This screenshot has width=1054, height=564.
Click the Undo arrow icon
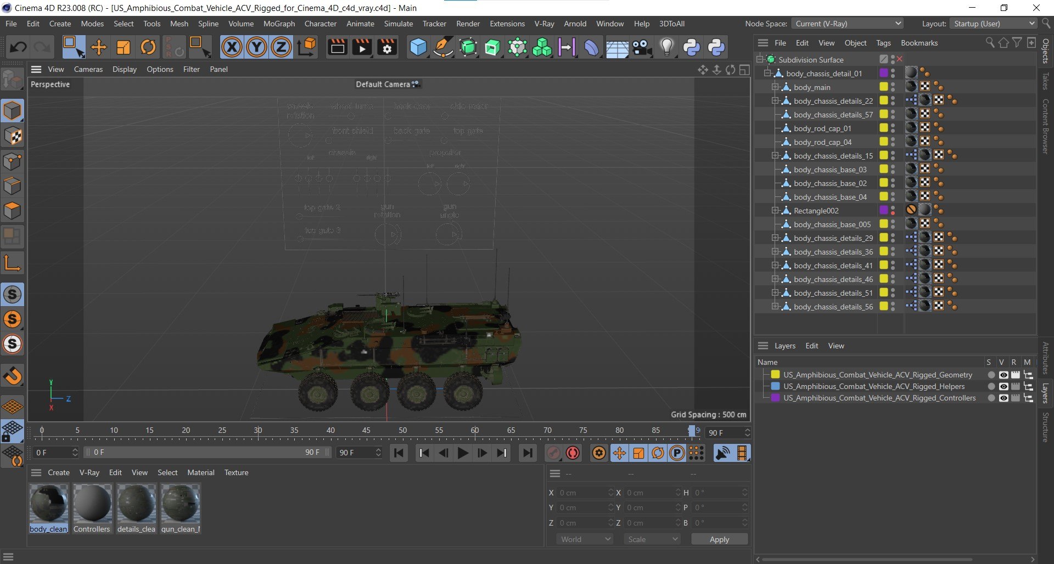point(18,47)
